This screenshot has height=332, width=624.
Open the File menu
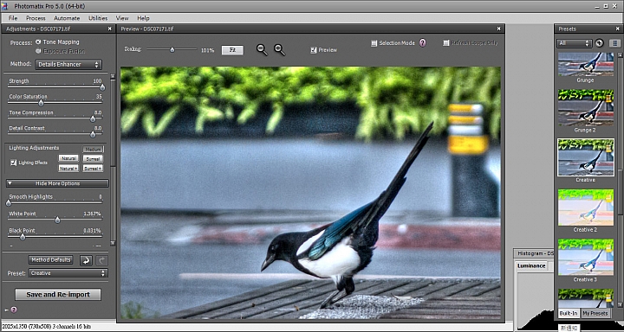tap(13, 18)
